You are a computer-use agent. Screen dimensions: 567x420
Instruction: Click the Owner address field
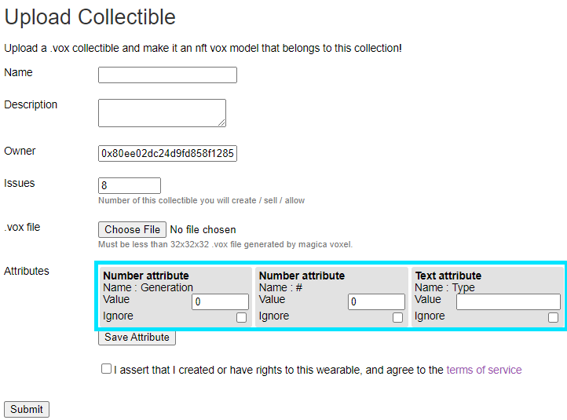[167, 154]
